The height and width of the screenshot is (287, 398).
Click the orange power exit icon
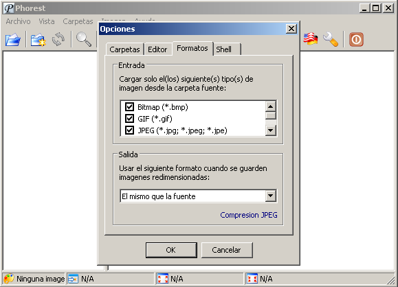356,40
